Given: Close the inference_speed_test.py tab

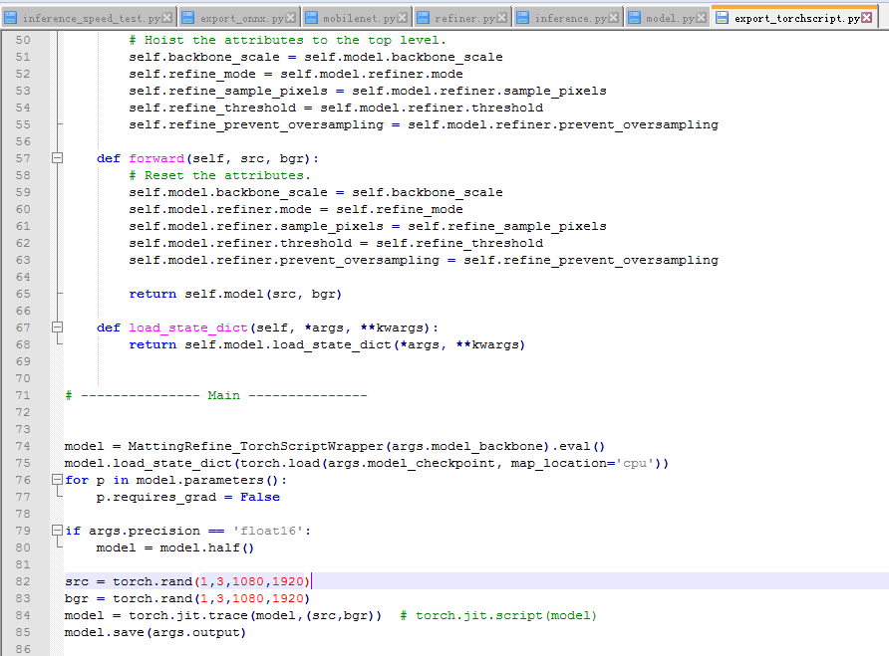Looking at the screenshot, I should [166, 18].
